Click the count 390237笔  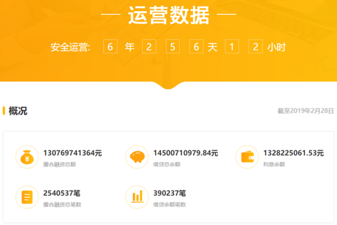(170, 193)
